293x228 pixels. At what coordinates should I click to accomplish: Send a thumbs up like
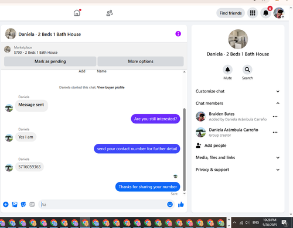181,205
